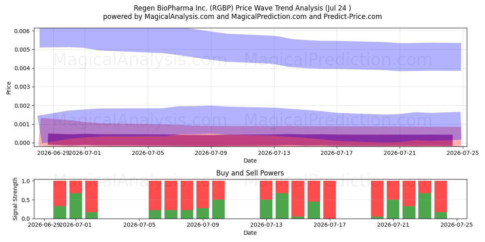Click the 2026-07-13 tick on bar chart
The image size is (485, 242).
266,225
